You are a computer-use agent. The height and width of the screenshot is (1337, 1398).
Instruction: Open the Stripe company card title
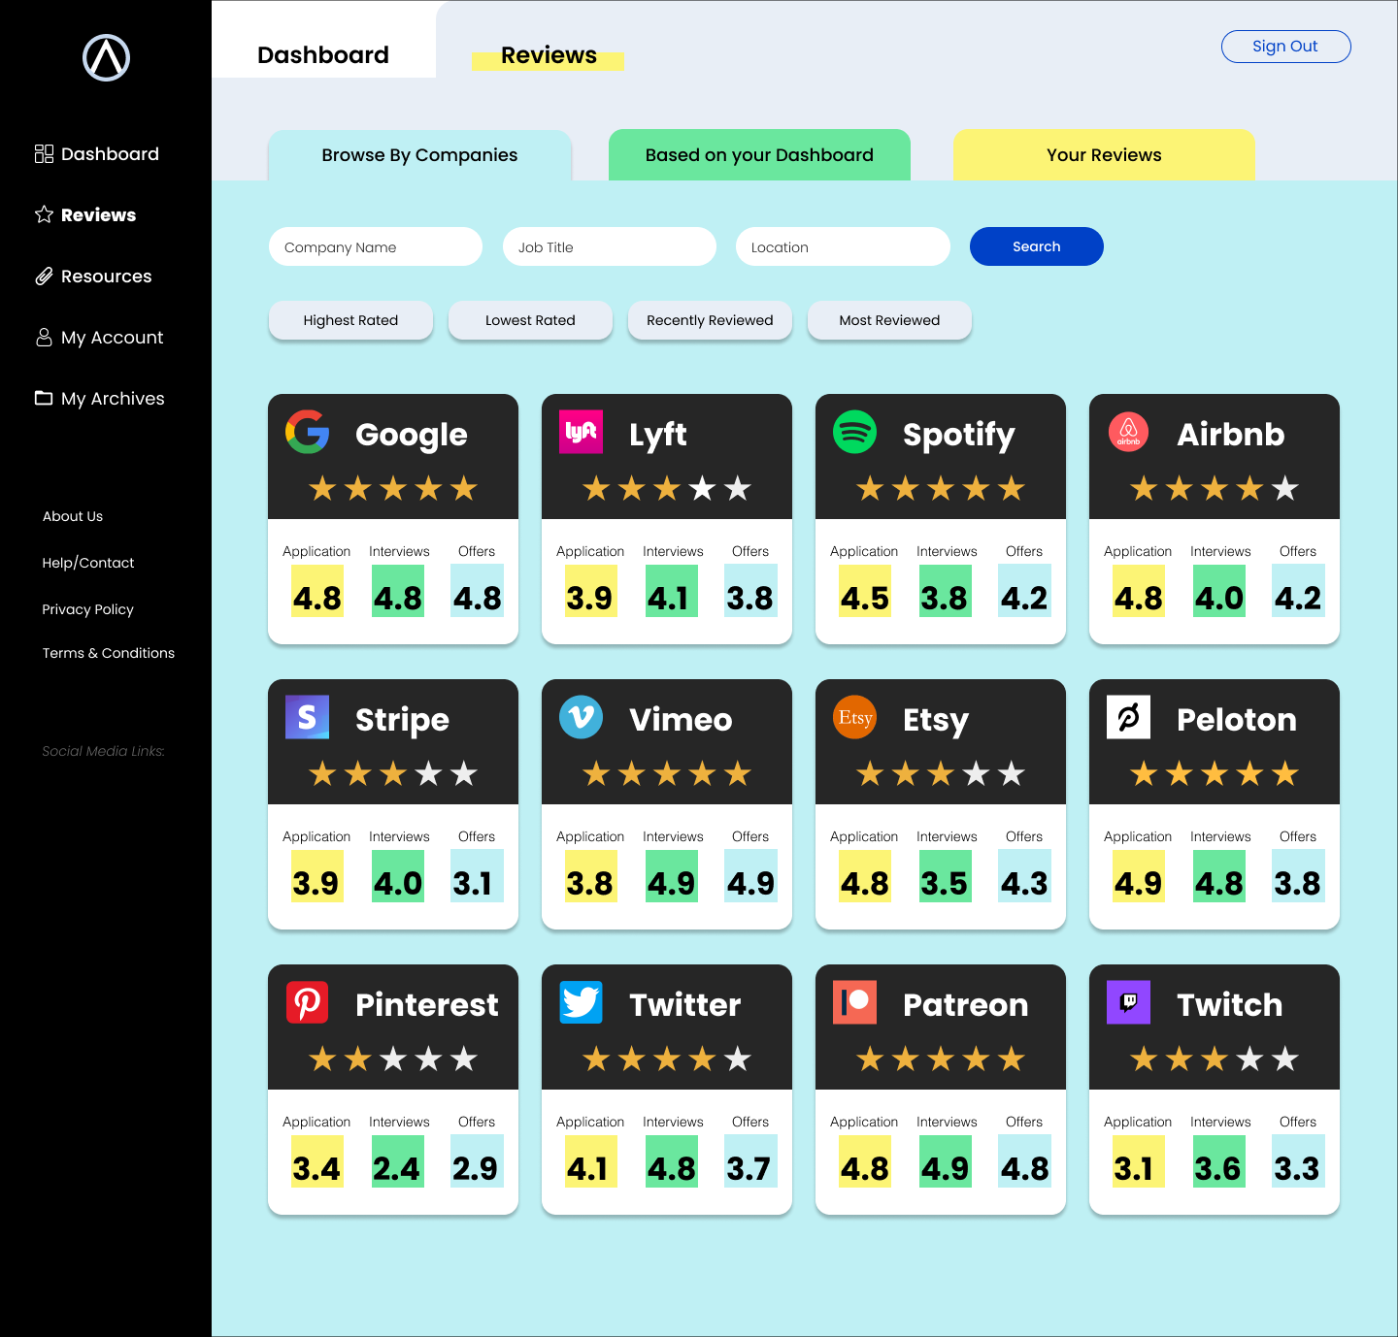click(x=402, y=720)
